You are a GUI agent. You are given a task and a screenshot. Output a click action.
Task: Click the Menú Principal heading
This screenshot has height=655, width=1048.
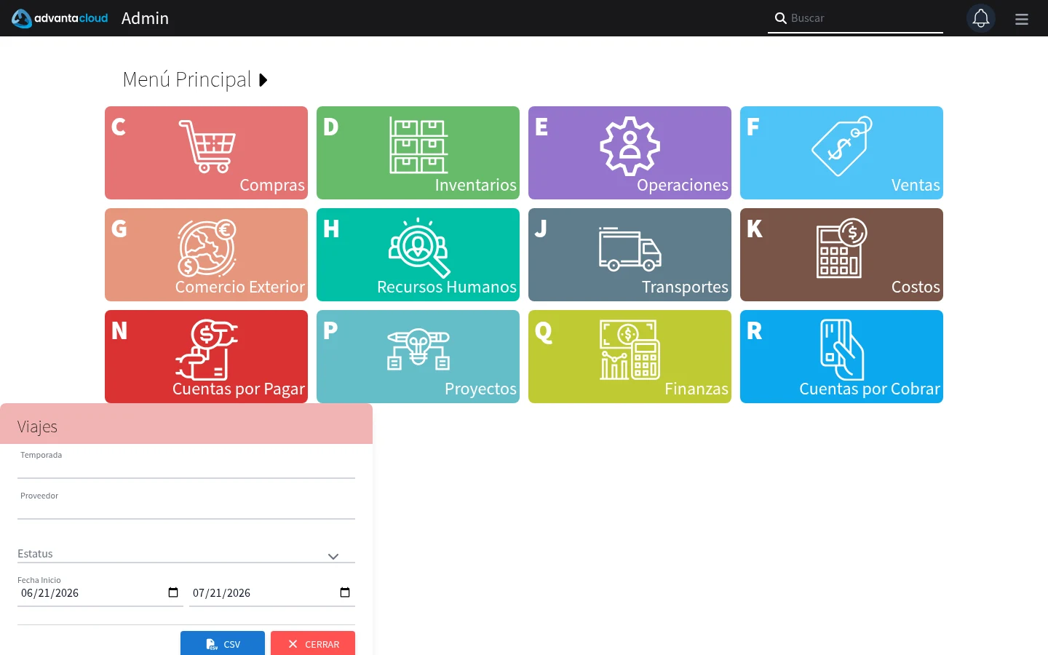[187, 79]
